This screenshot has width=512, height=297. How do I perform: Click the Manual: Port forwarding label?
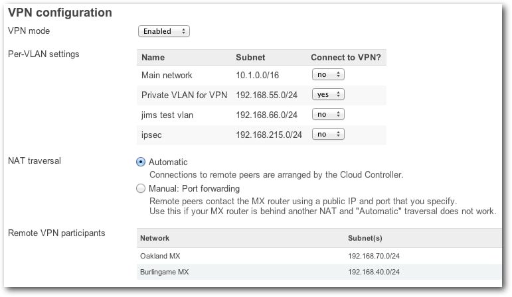[195, 188]
